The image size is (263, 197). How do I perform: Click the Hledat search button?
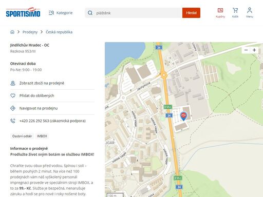pyautogui.click(x=191, y=13)
